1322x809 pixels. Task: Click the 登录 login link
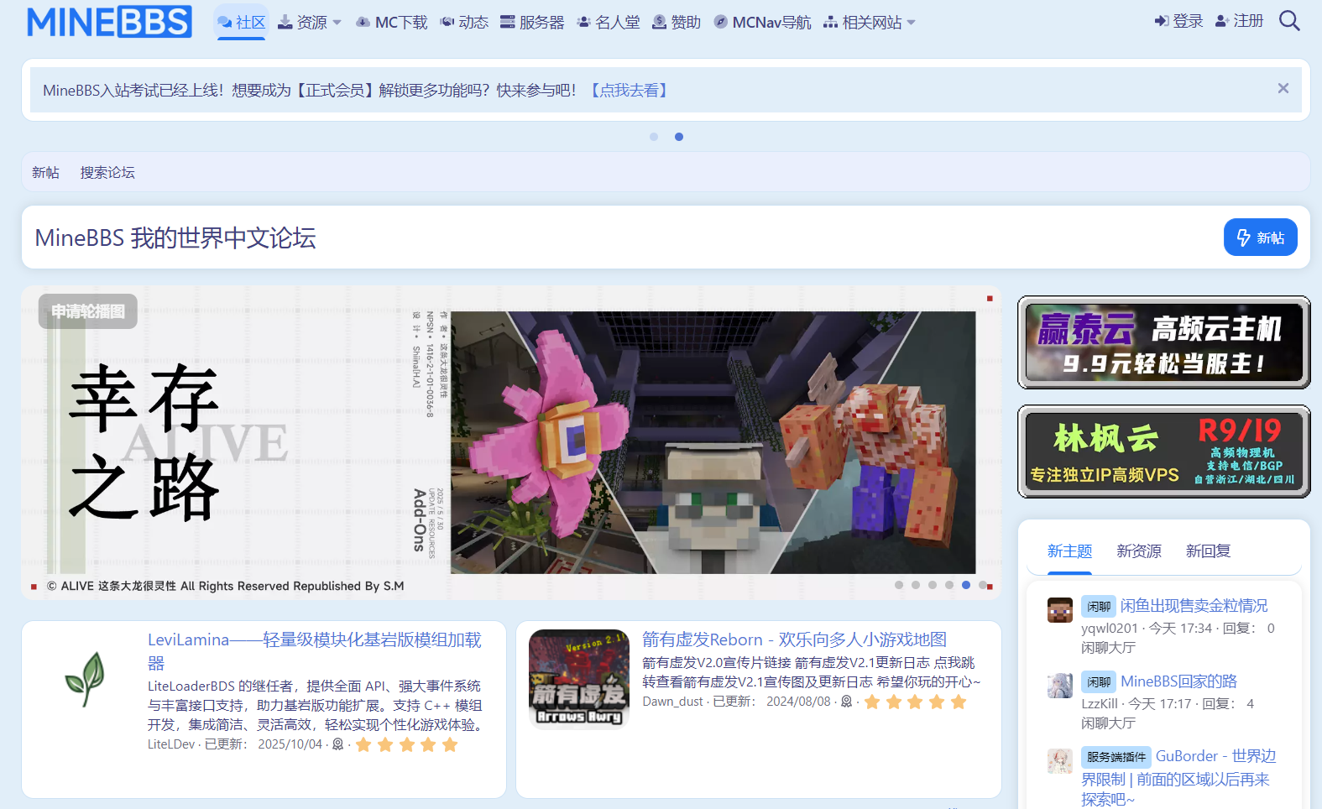click(x=1178, y=21)
